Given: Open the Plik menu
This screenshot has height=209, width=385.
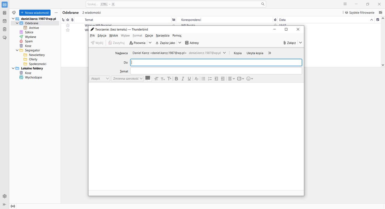Looking at the screenshot, I should [x=92, y=35].
